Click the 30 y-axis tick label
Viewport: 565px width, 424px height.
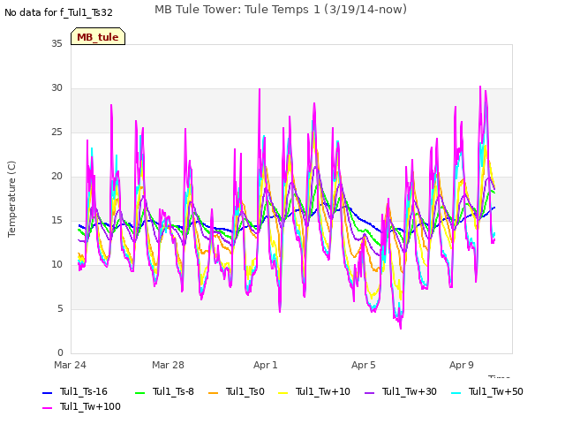coord(56,88)
